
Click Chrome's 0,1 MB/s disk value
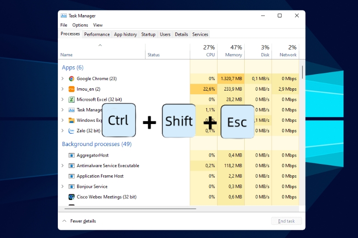[x=261, y=79]
